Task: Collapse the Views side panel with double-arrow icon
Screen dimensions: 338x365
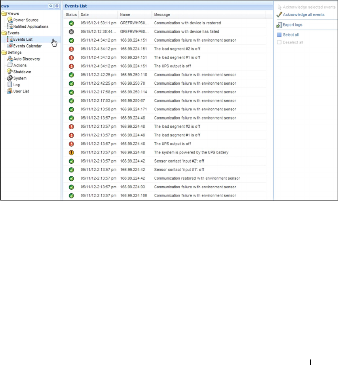Action: (51, 6)
